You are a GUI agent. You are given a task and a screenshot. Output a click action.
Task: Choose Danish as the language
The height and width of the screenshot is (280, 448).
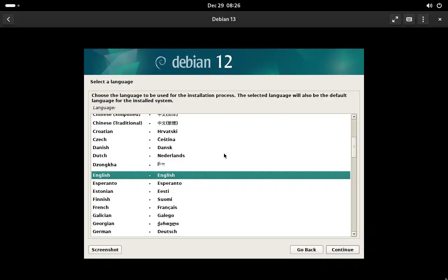[x=220, y=147]
